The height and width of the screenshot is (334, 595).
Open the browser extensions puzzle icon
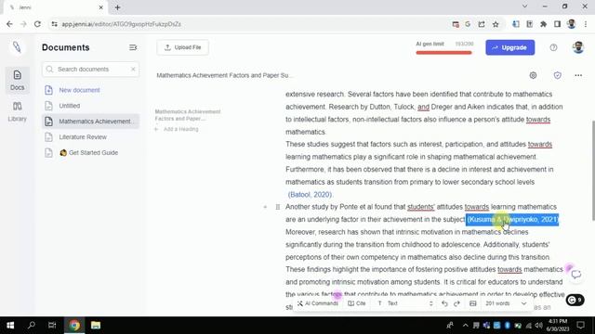pos(543,24)
